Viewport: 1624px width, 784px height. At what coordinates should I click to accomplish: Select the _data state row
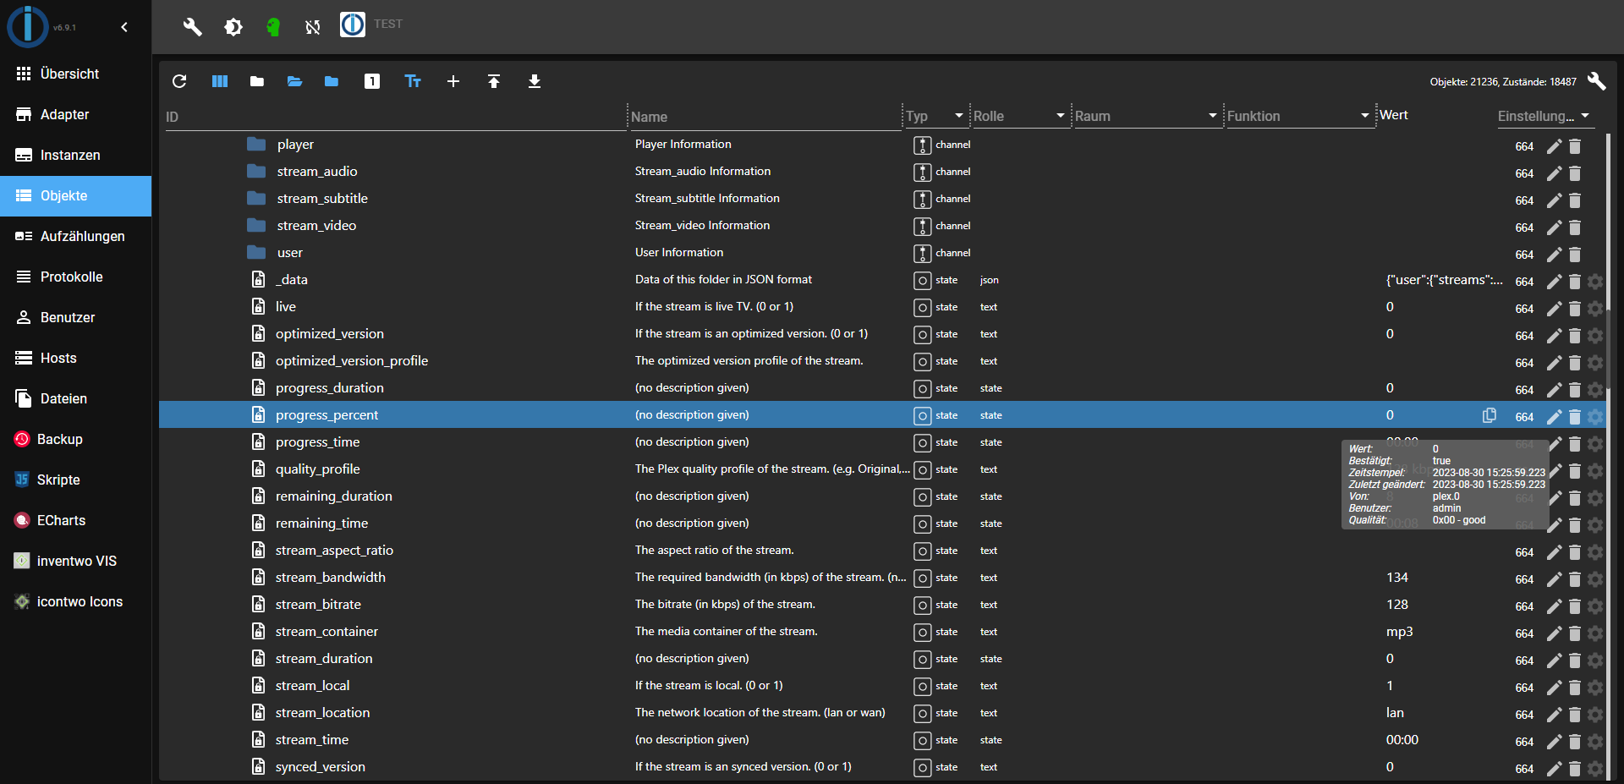[882, 280]
